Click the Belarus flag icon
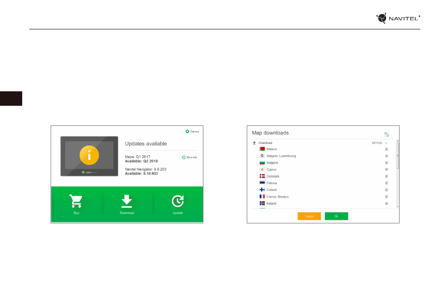 click(262, 149)
